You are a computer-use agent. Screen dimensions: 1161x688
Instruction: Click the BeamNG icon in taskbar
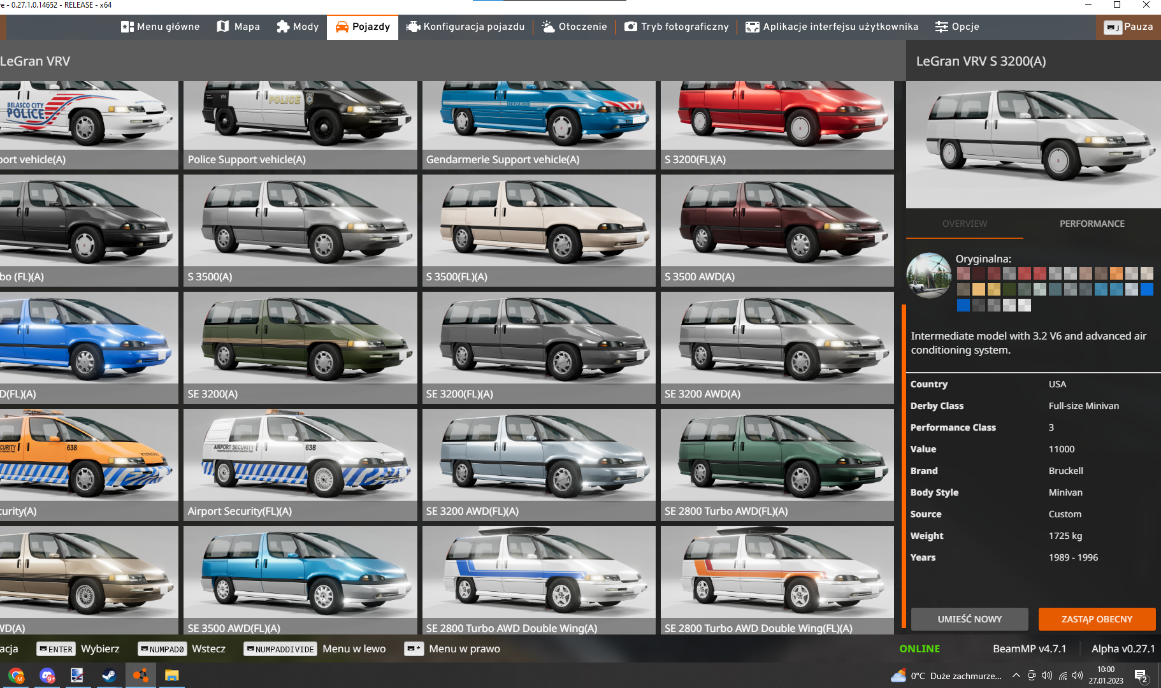[x=140, y=675]
